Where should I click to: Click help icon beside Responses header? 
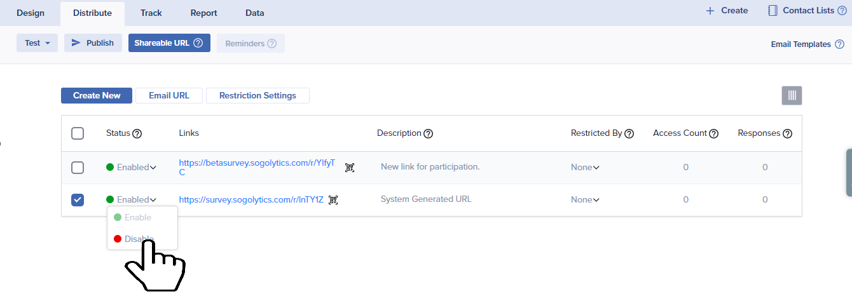coord(787,134)
